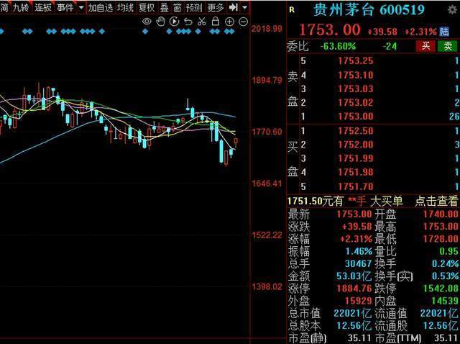Image resolution: width=460 pixels, height=344 pixels.
Task: Click the 加自选 button
Action: pos(101,7)
